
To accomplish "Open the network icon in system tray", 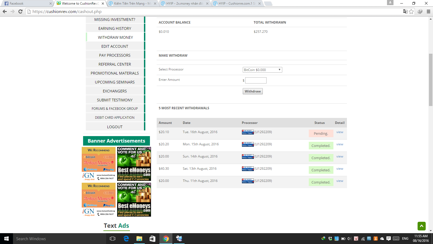I will pos(363,239).
